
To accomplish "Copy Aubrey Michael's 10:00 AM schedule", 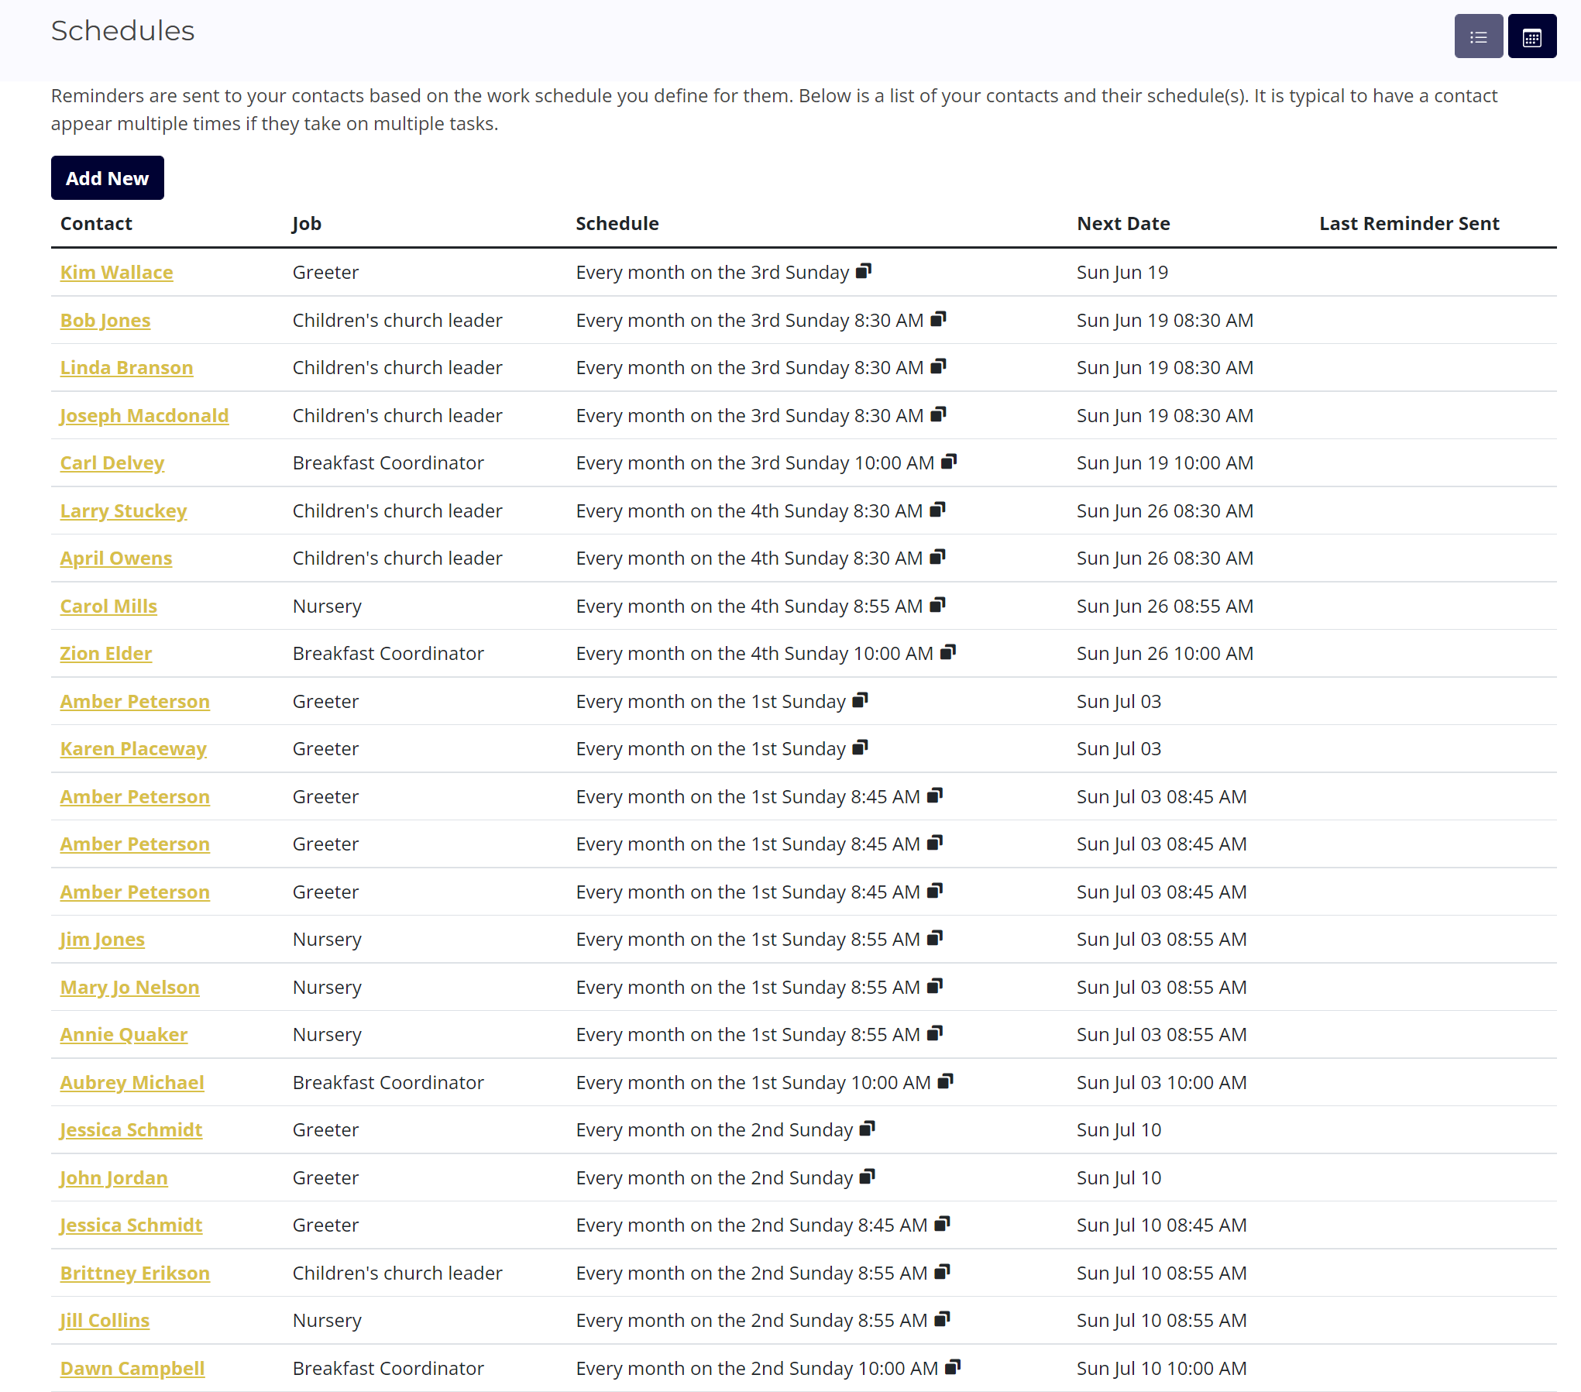I will coord(945,1081).
